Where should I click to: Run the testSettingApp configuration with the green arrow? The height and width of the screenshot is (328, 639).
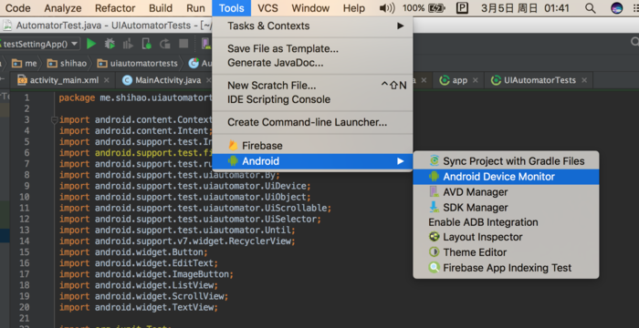pyautogui.click(x=91, y=44)
